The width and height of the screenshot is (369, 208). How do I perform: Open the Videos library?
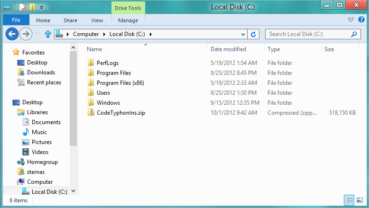40,152
